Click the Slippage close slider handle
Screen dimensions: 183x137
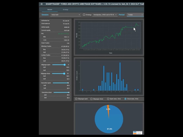pos(64,74)
